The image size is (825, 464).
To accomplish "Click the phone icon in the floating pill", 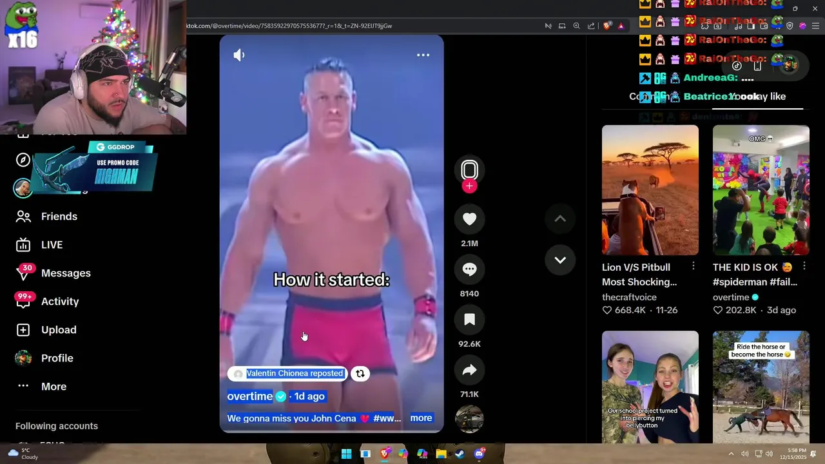I will (x=757, y=66).
